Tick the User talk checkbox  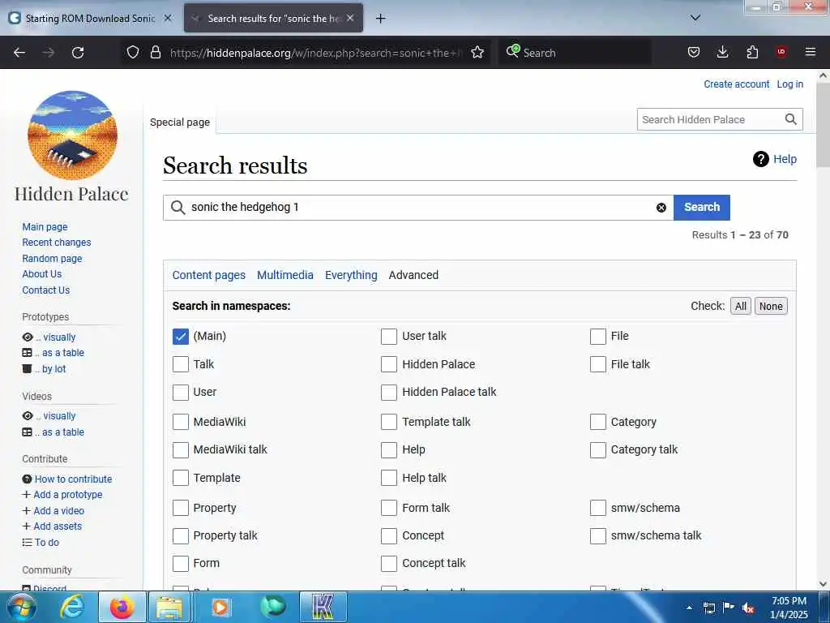389,337
